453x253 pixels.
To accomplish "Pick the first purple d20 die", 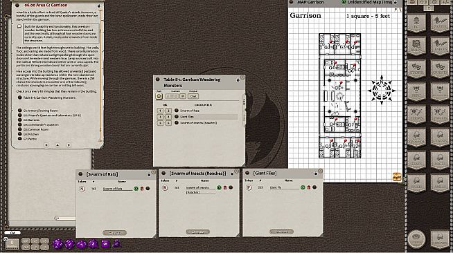I will pyautogui.click(x=57, y=244).
